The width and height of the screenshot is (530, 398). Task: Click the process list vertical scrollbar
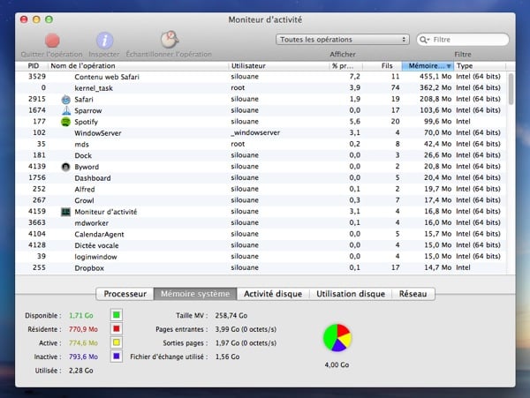click(x=511, y=89)
